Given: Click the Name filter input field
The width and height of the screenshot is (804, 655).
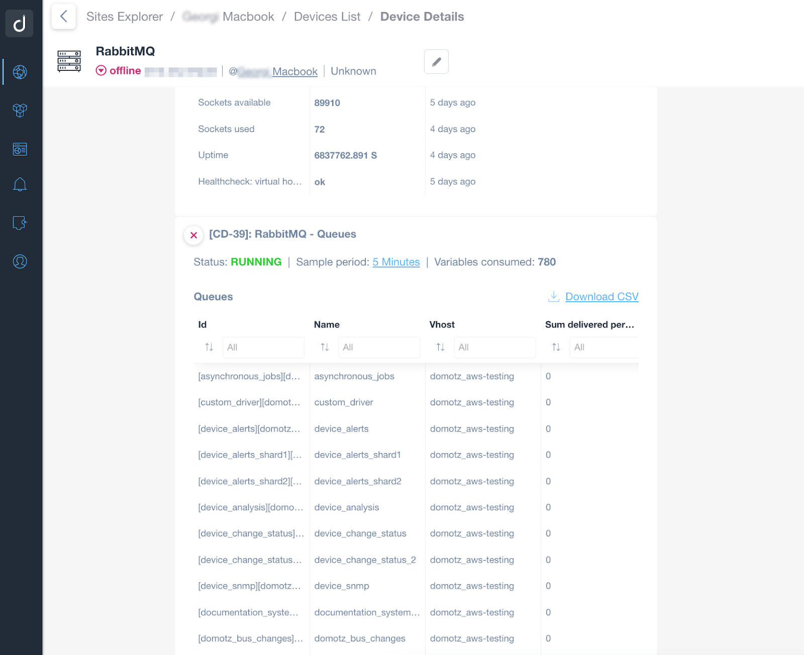Looking at the screenshot, I should [379, 347].
